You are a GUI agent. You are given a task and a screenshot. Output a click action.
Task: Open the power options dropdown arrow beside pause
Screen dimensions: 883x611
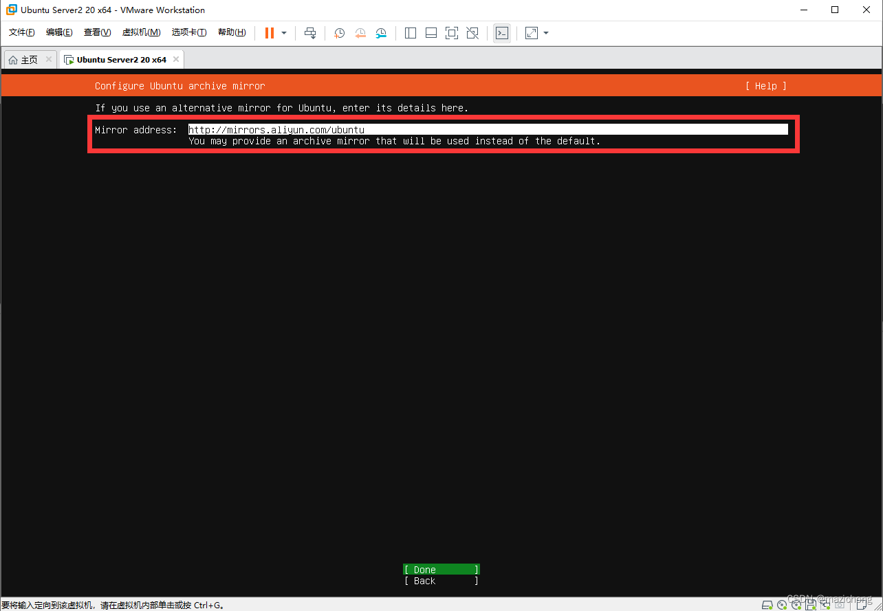click(x=284, y=33)
